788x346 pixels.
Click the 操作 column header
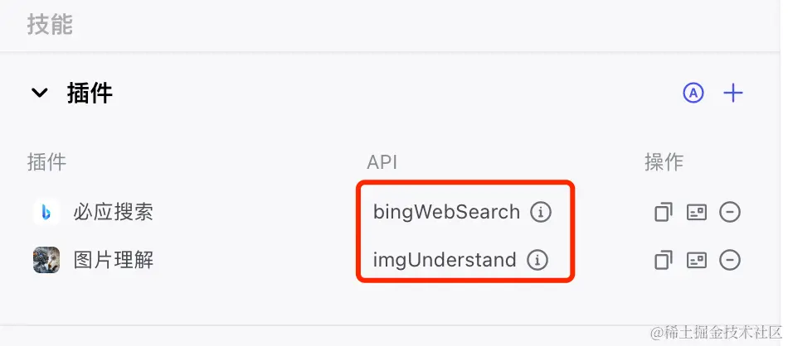point(664,162)
